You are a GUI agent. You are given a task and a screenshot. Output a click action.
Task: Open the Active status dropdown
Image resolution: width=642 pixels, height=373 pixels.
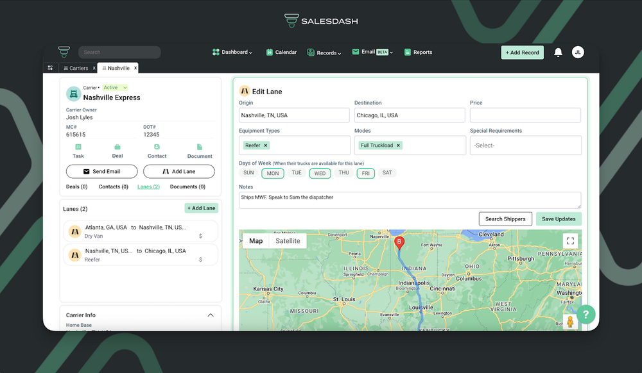coord(115,87)
